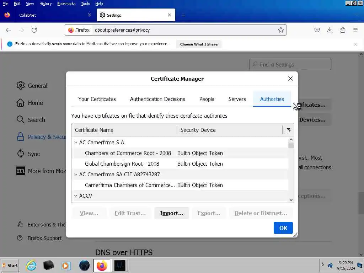The width and height of the screenshot is (364, 273).
Task: Open the File menu
Action: [5, 4]
